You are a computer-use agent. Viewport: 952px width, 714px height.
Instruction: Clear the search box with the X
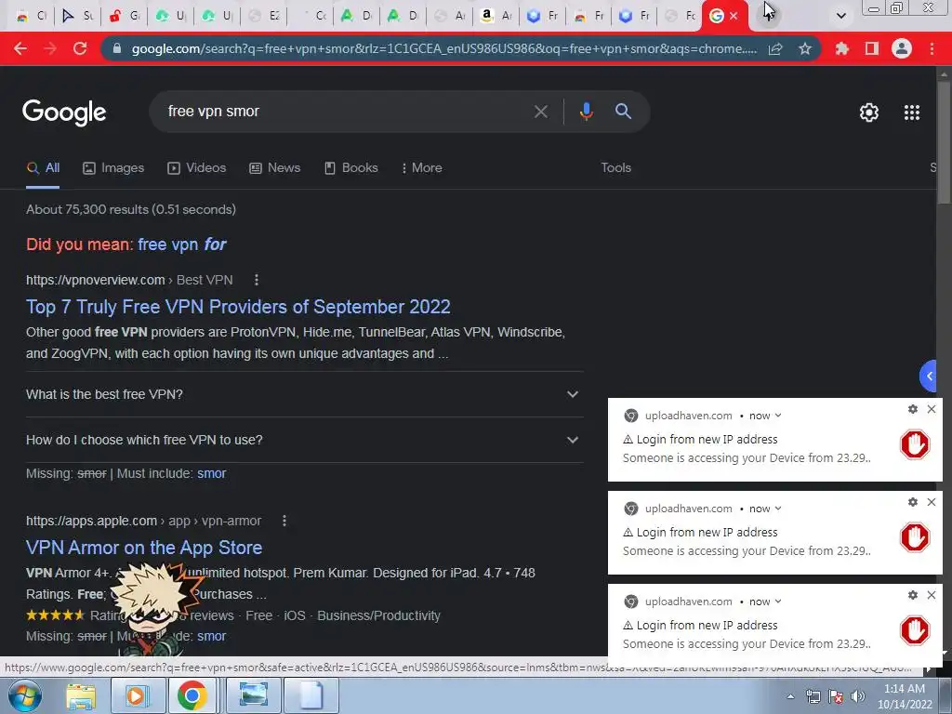[541, 112]
